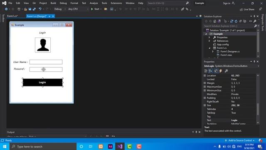Click the Collapse All icon in Solution Explorer

tap(240, 21)
